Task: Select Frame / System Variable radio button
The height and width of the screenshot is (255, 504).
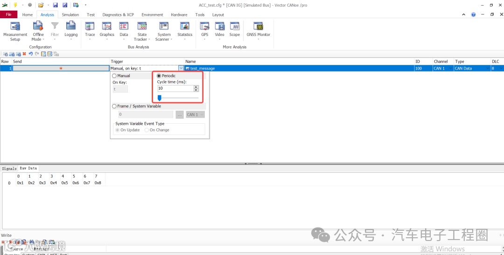Action: (114, 106)
